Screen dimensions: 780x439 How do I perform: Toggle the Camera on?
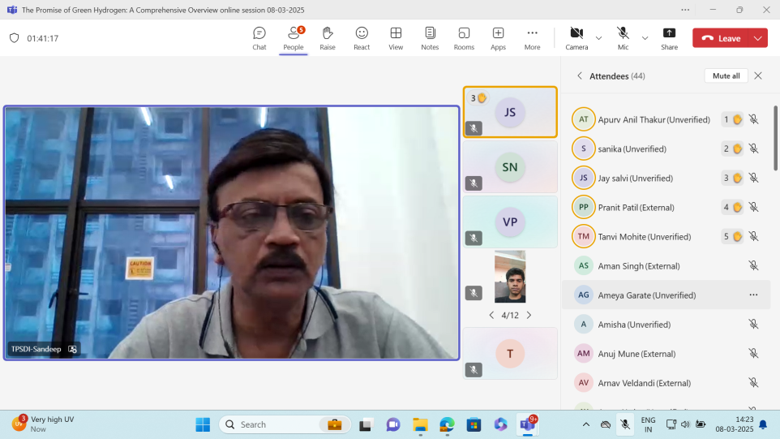576,37
